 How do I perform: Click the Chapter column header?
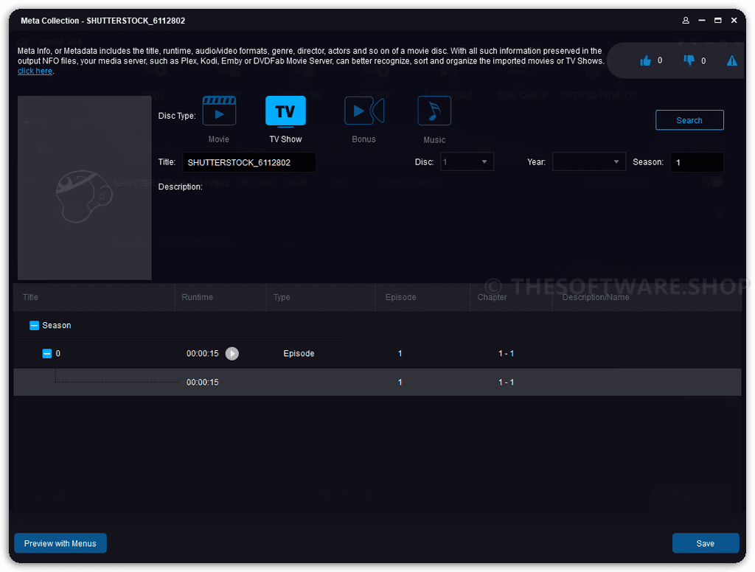coord(511,297)
